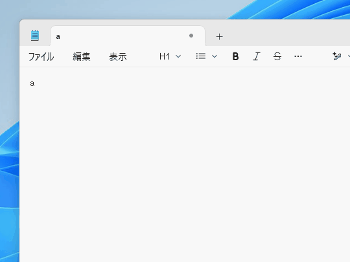Click the Notepad app icon in title bar
350x262 pixels.
pos(35,36)
